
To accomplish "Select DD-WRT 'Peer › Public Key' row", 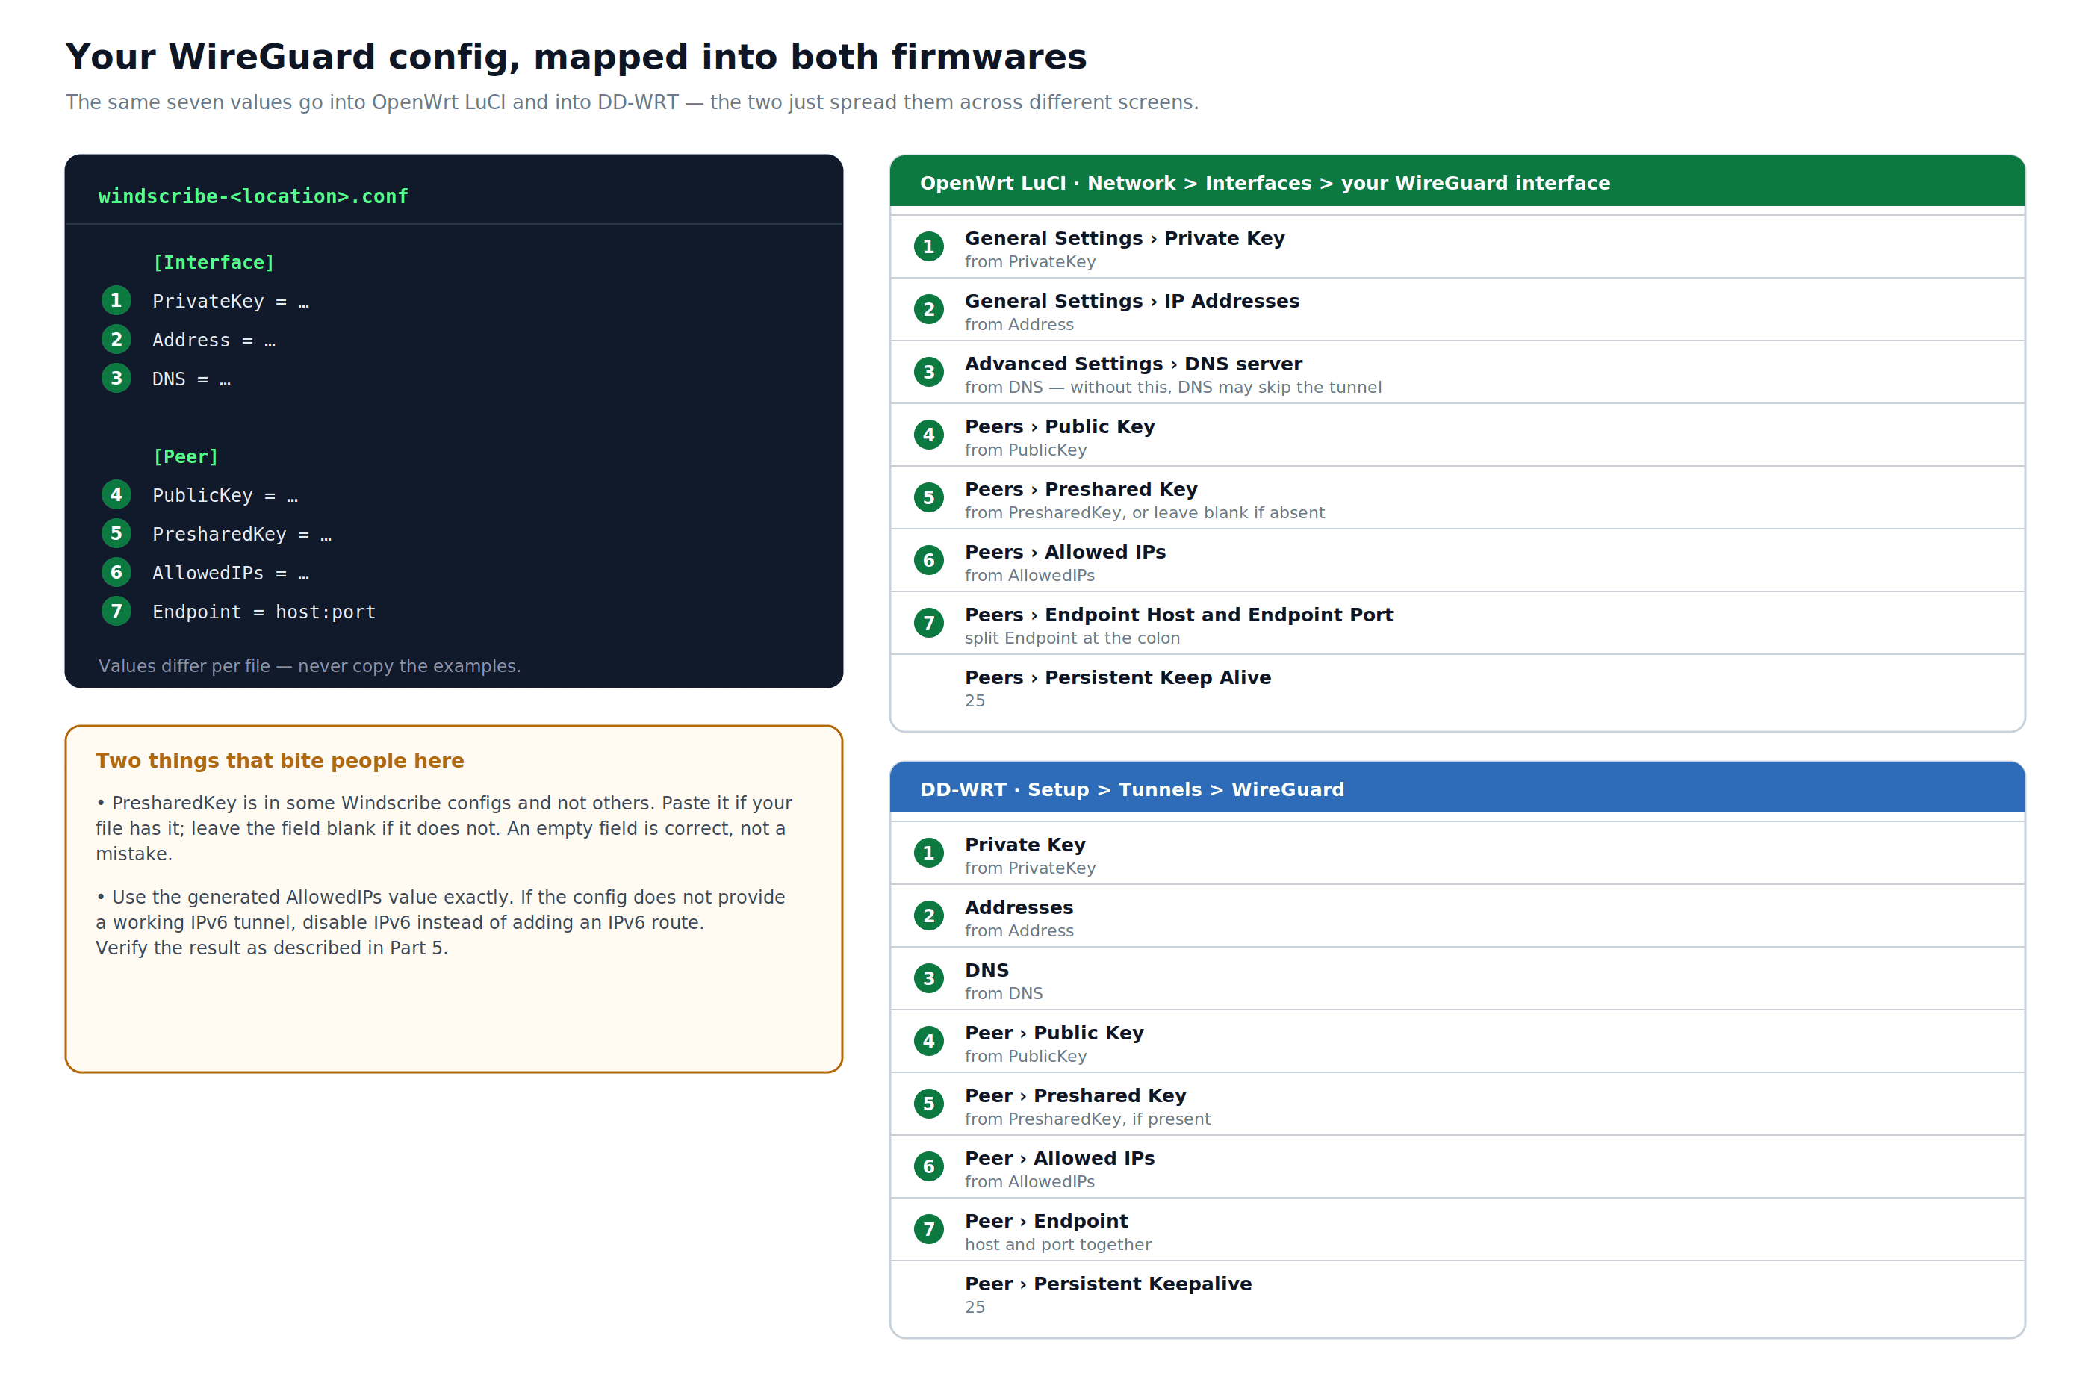I will pos(1457,1041).
